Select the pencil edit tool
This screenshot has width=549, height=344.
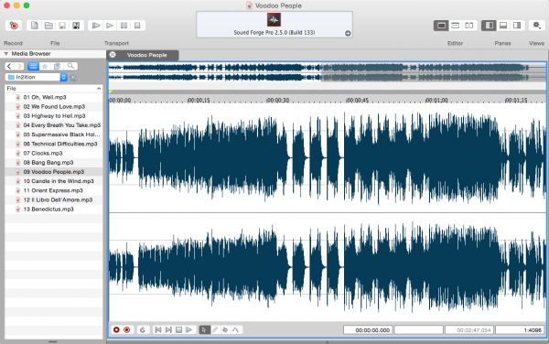pos(215,329)
